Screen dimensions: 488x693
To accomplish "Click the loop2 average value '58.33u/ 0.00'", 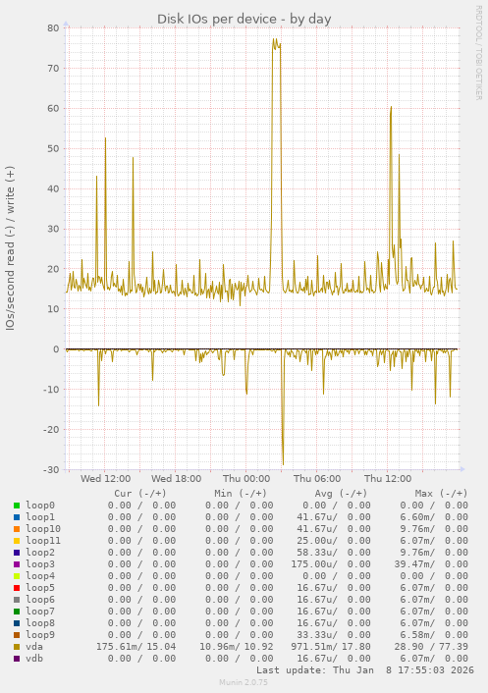I will [334, 553].
